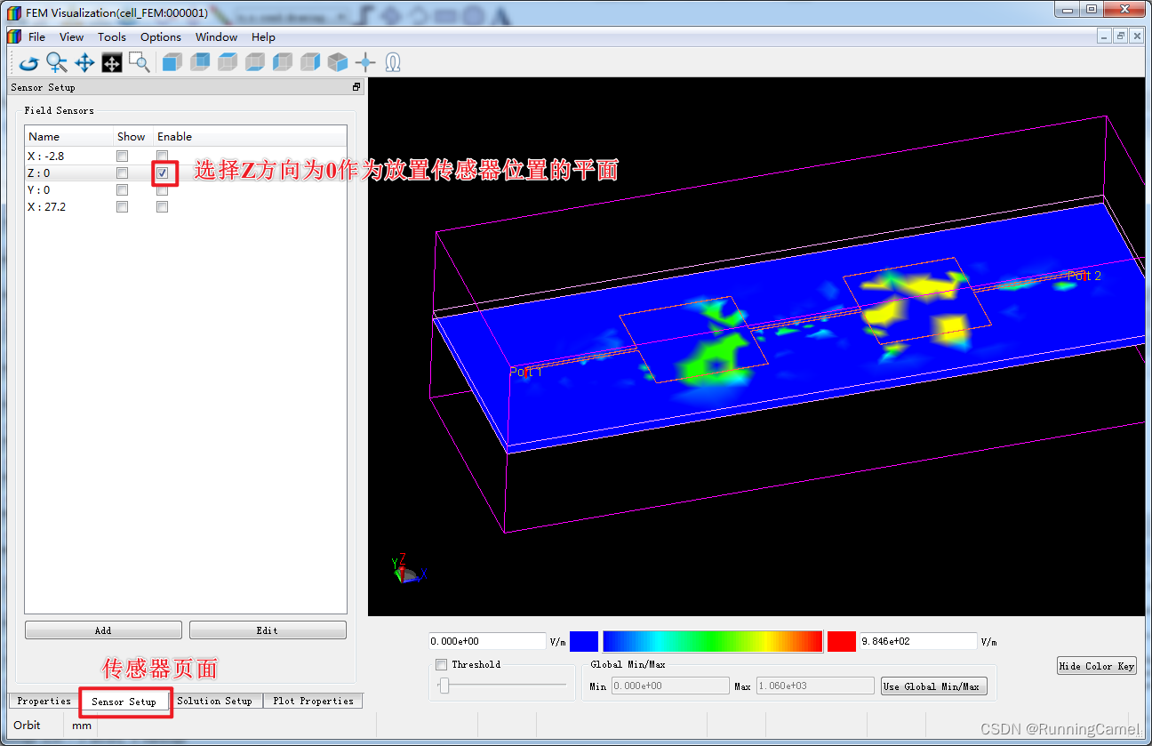Select the Pan arrows tool
Viewport: 1152px width, 746px height.
click(x=84, y=62)
